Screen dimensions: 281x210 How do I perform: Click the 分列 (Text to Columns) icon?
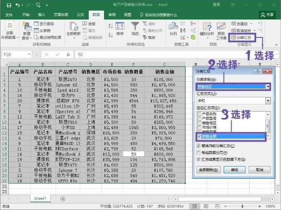[173, 28]
